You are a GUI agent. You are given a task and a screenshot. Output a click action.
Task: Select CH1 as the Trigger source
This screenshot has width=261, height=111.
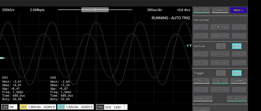(221, 73)
